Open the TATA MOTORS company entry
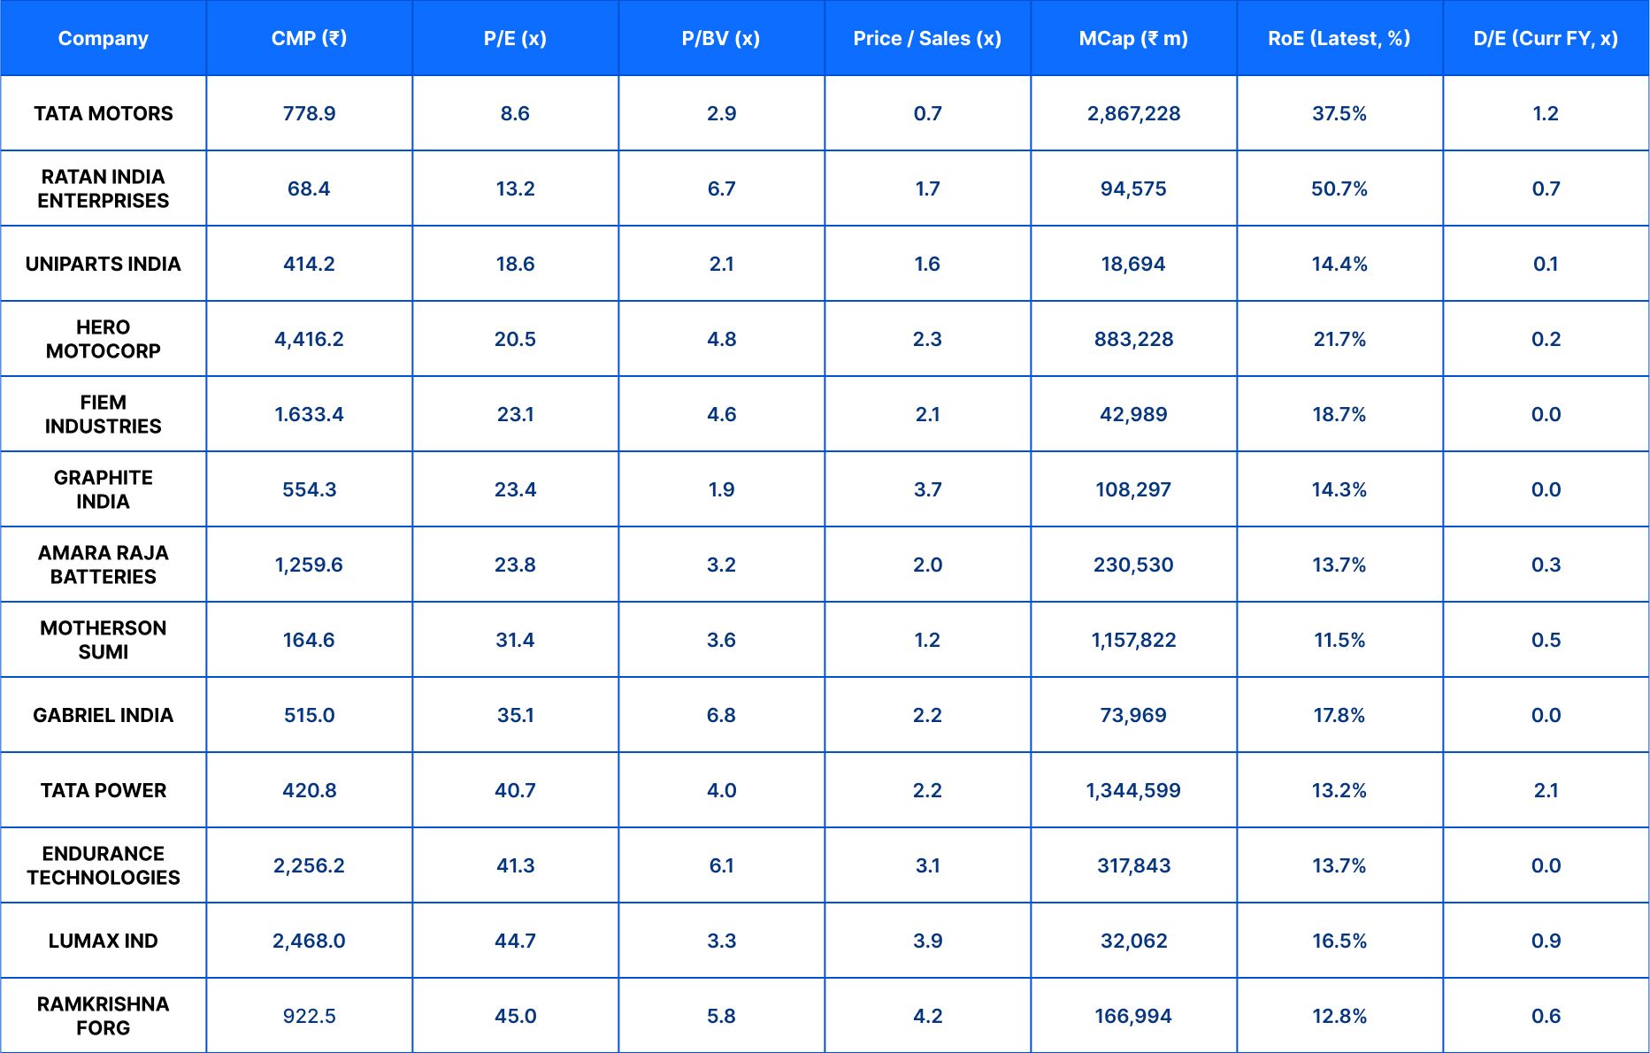 coord(103,113)
